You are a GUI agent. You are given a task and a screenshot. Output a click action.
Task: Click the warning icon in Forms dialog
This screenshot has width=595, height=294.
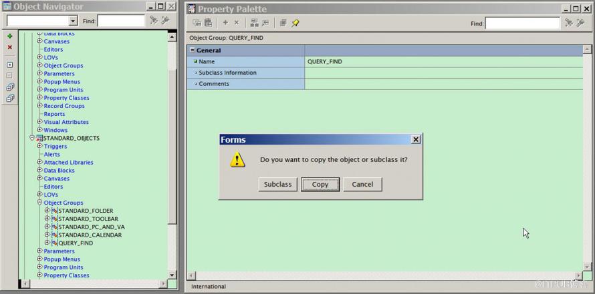point(237,160)
